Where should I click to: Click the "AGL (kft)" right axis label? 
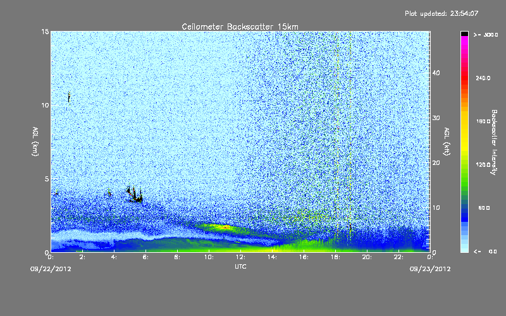click(447, 142)
